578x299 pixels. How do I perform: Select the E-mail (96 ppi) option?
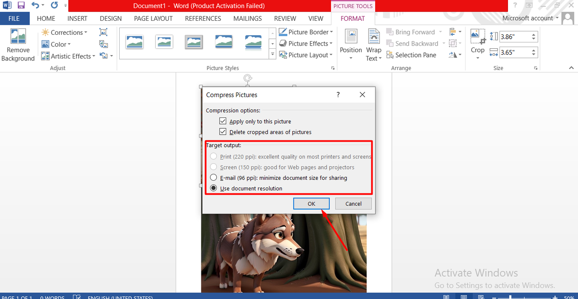tap(214, 178)
